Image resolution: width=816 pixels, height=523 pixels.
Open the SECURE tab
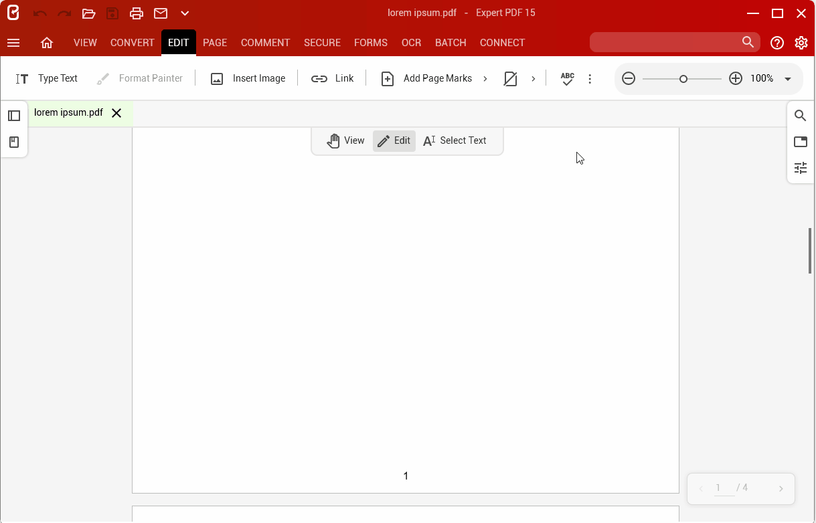pyautogui.click(x=322, y=43)
